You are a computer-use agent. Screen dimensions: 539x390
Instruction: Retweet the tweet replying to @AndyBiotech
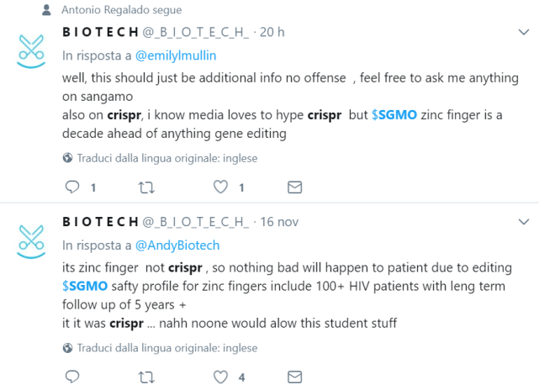[146, 377]
